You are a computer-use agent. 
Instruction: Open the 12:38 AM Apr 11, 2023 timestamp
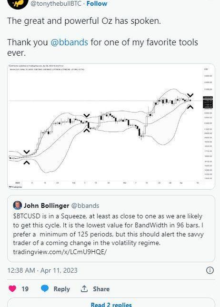click(42, 270)
